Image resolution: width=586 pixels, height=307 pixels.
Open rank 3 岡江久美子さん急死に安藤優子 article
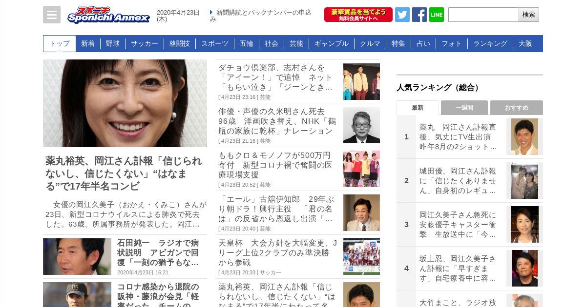point(459,225)
